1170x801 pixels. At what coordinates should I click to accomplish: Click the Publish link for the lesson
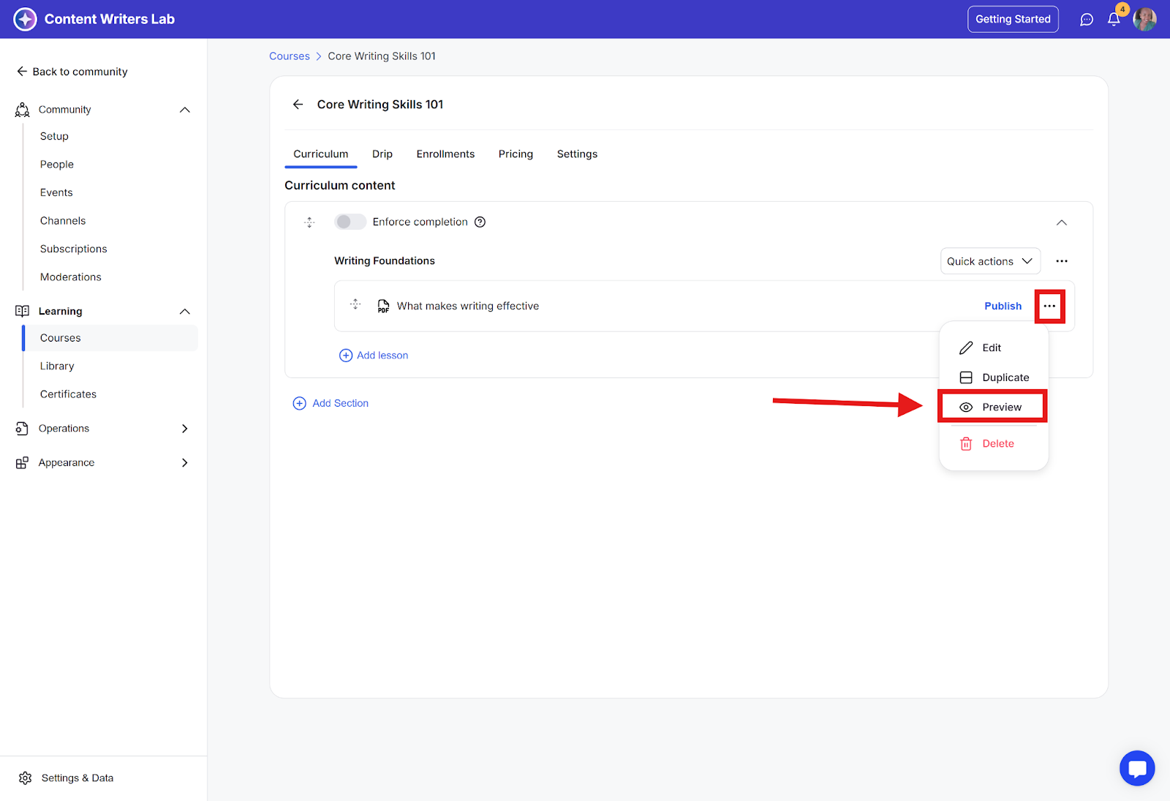click(1003, 307)
